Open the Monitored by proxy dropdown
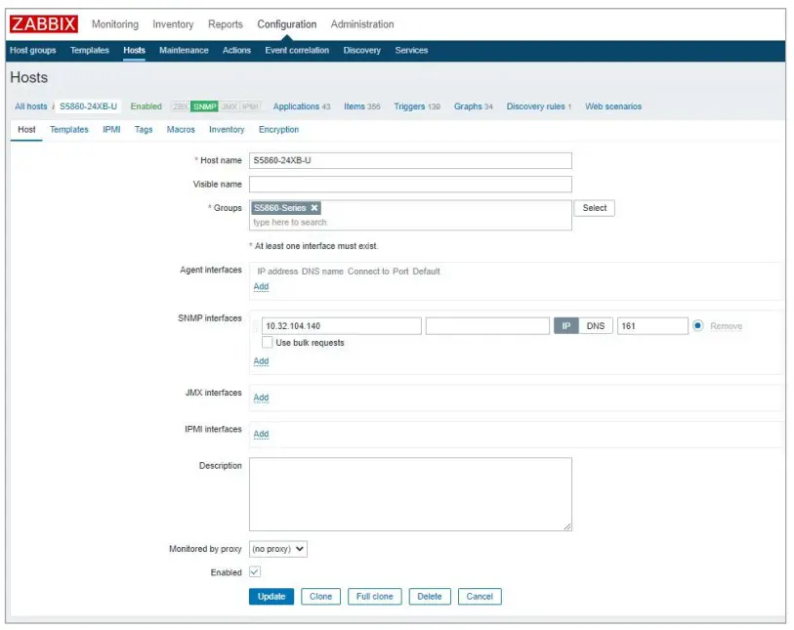 pos(276,549)
